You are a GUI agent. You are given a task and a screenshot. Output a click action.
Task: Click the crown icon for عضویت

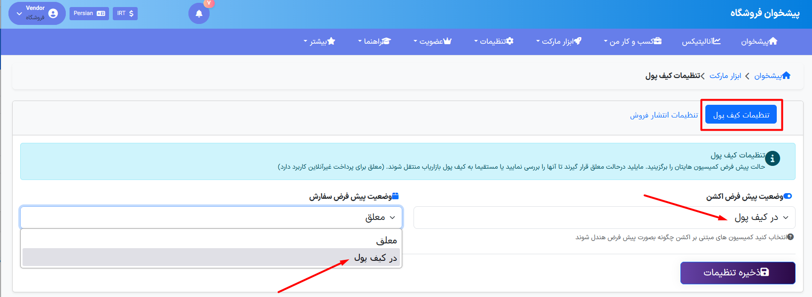click(447, 41)
